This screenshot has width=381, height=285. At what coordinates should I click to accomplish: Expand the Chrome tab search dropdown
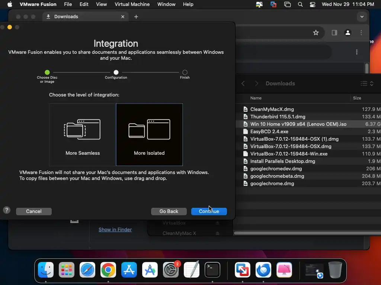point(362,17)
